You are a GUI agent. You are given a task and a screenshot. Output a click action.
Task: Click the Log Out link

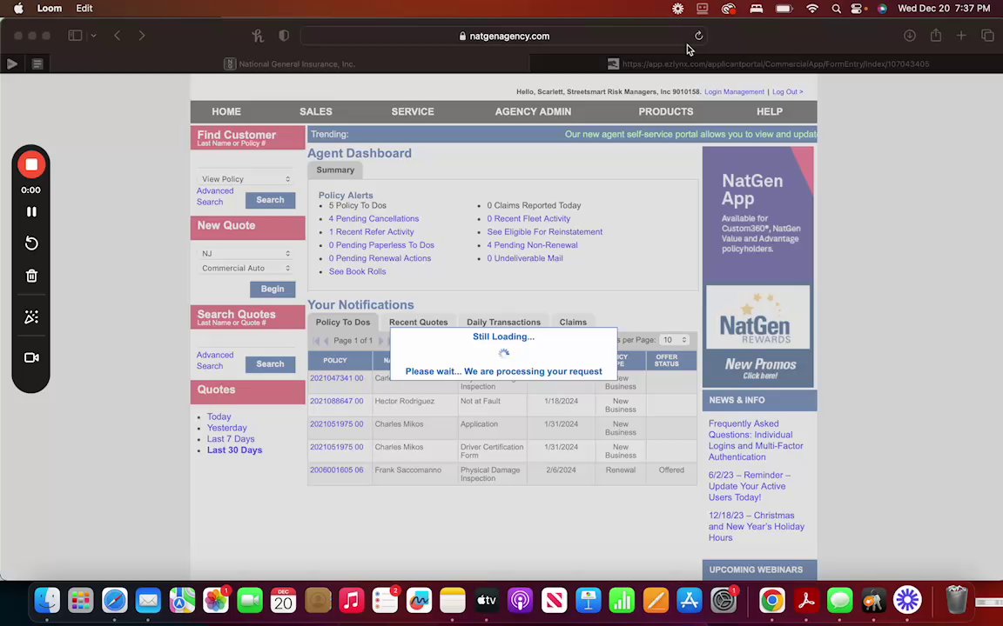(x=787, y=92)
